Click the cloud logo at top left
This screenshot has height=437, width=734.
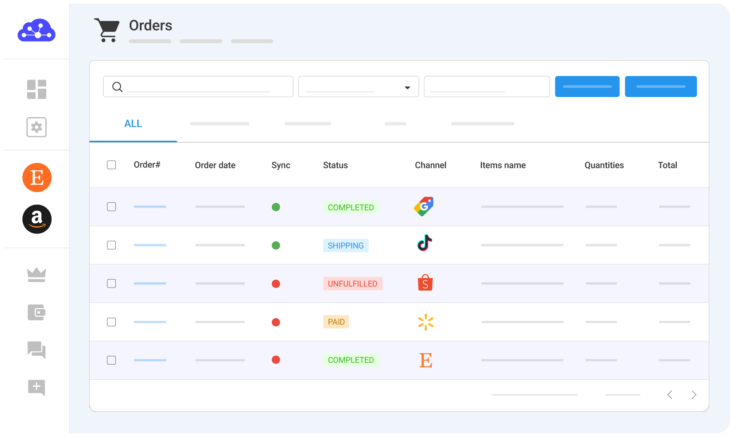coord(37,31)
